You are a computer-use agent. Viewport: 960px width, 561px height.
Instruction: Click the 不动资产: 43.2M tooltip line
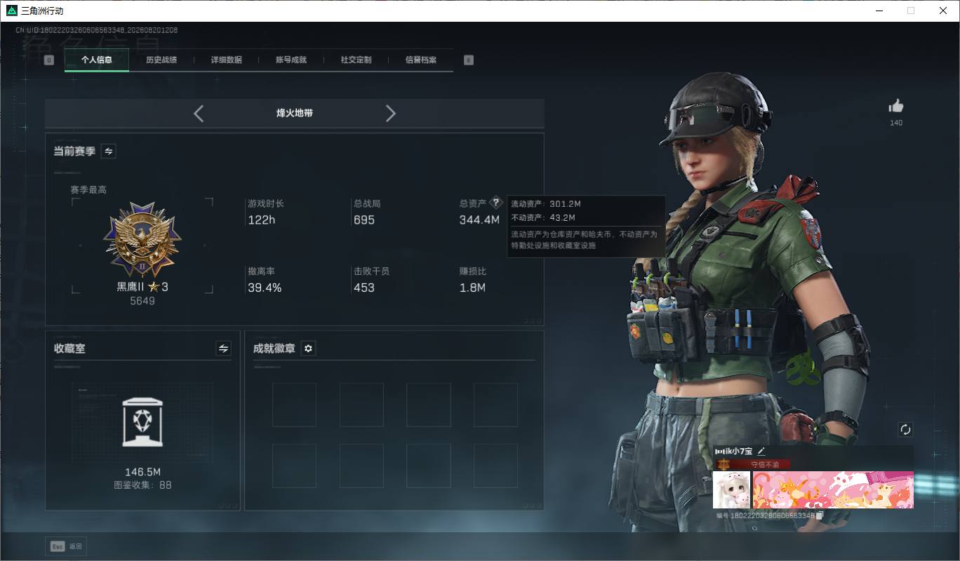(x=544, y=217)
